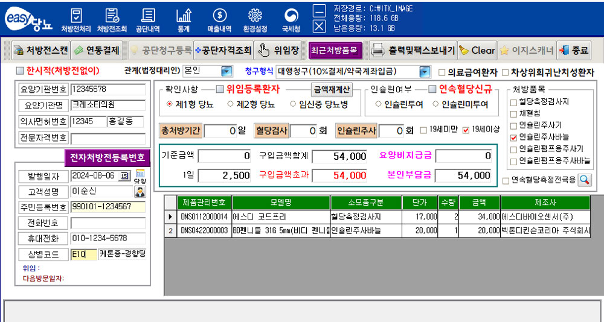This screenshot has height=322, width=604.
Task: Click the 처방전스캔 scan button
Action: pos(41,51)
